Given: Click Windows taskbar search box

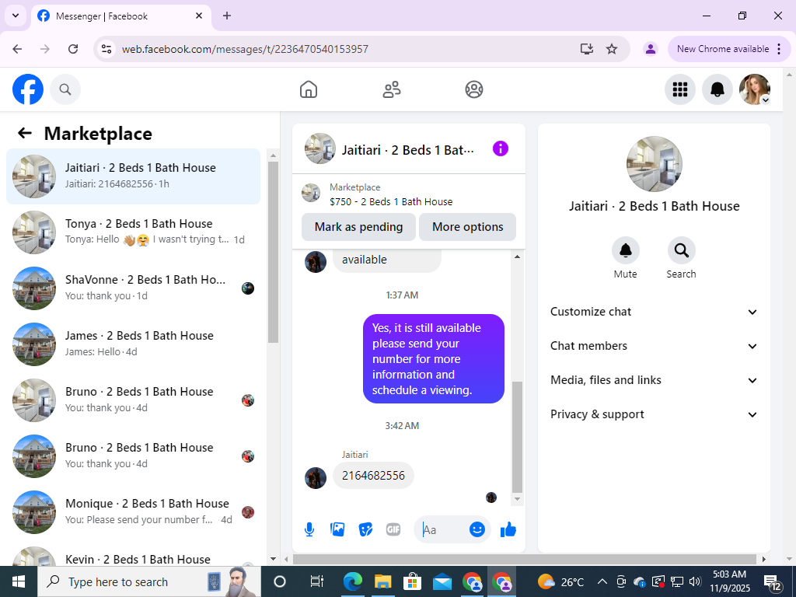Looking at the screenshot, I should tap(149, 581).
